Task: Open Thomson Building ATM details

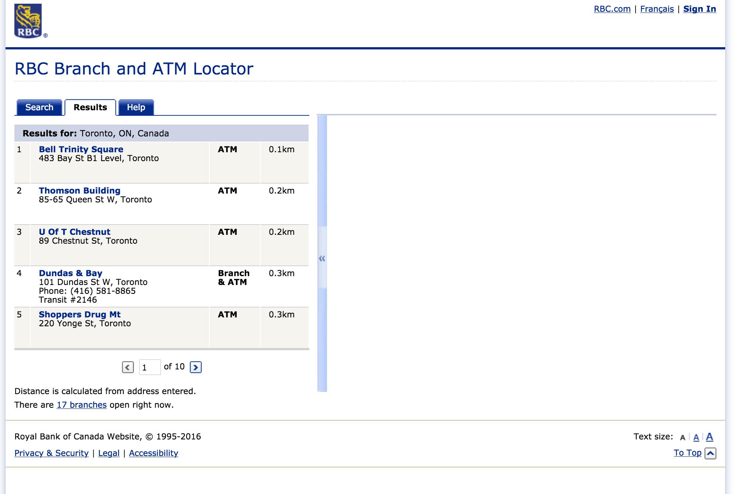Action: [x=79, y=191]
